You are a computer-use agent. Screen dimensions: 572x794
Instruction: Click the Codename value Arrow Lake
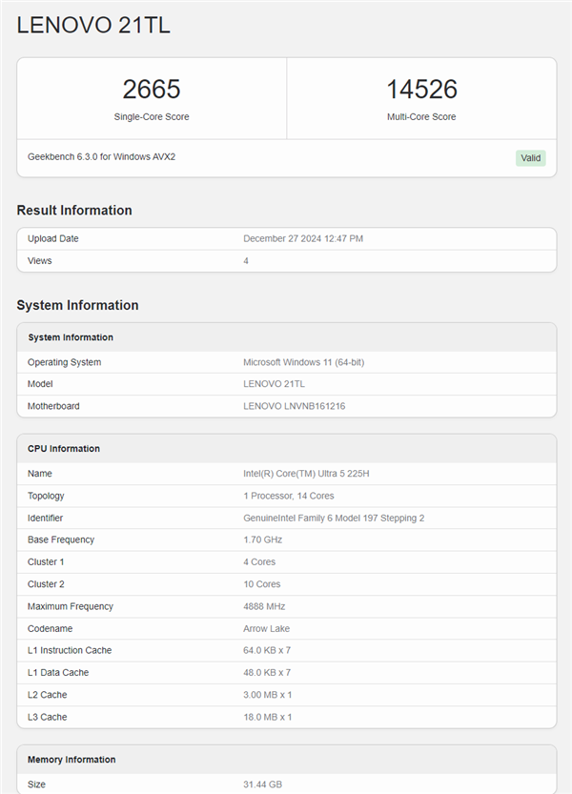(266, 628)
